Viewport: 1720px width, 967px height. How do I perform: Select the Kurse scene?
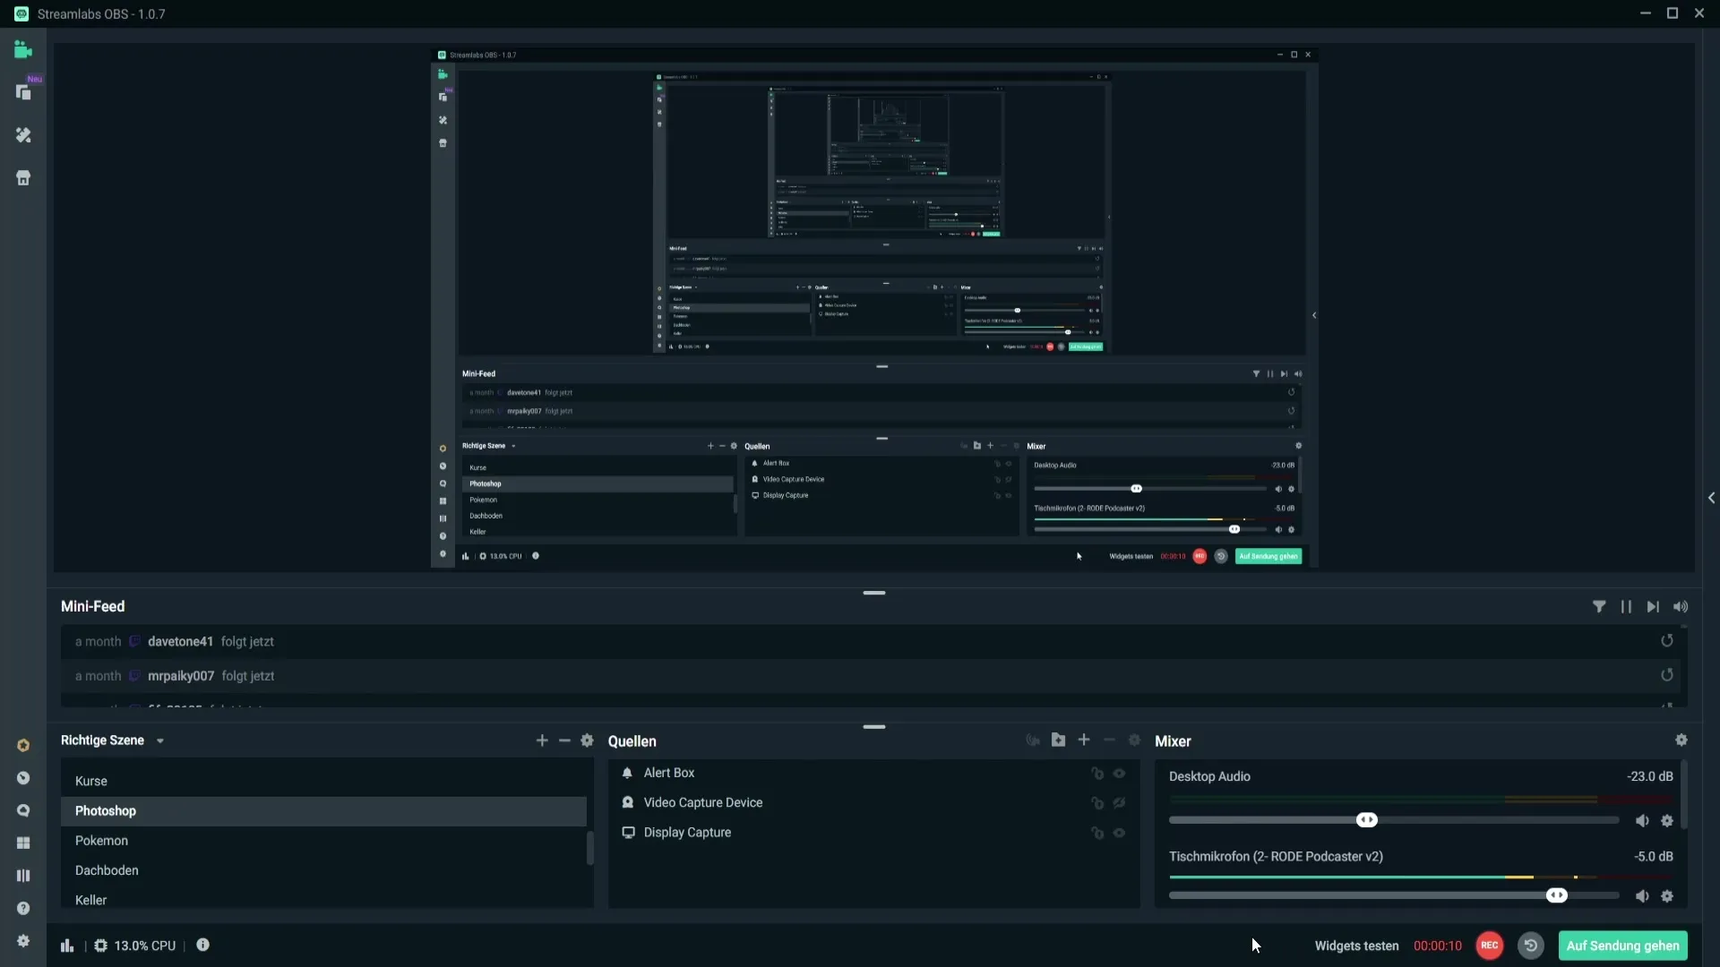pyautogui.click(x=323, y=781)
